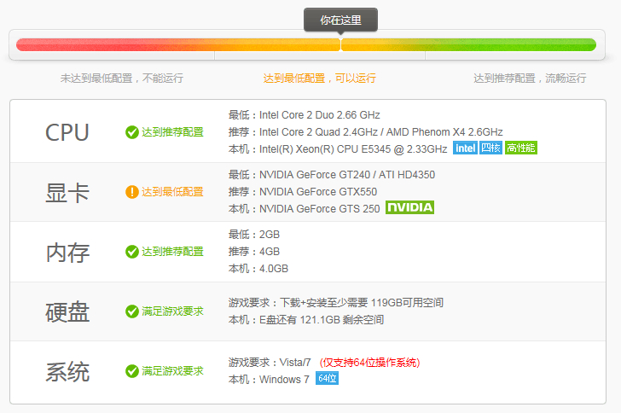Click the 满足游戏要求 status for 系统
The width and height of the screenshot is (621, 413).
coord(172,371)
